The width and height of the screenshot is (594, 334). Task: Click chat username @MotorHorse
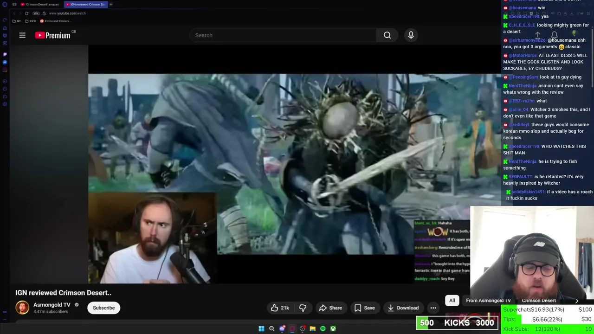point(523,55)
